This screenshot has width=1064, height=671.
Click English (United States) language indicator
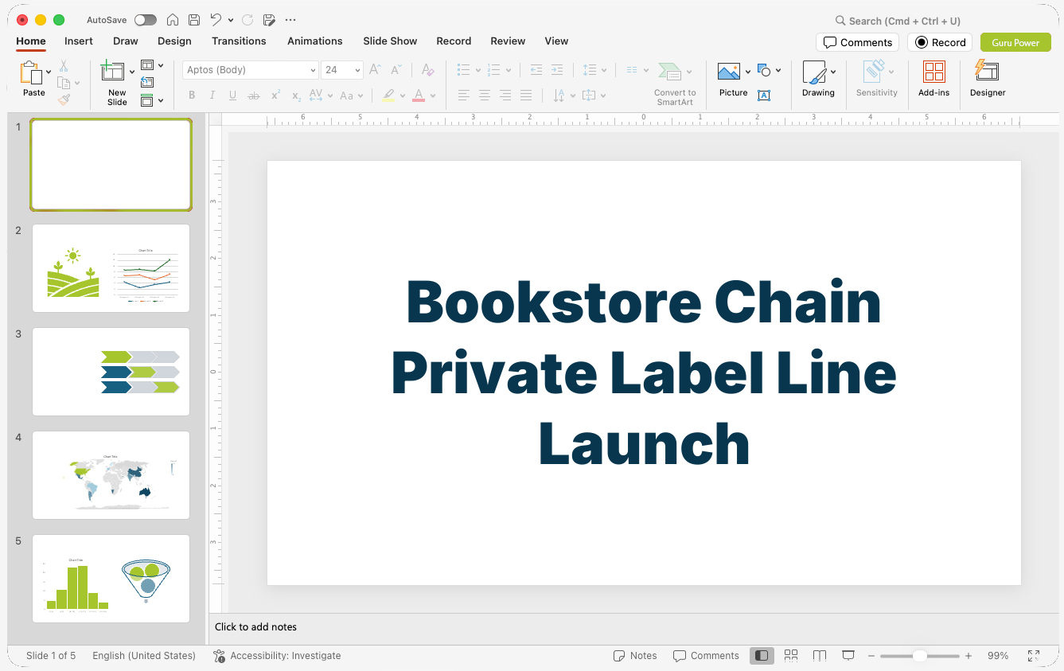(144, 656)
